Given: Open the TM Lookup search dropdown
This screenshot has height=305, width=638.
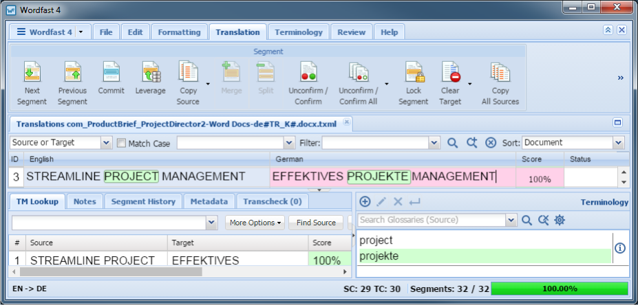Looking at the screenshot, I should click(212, 223).
